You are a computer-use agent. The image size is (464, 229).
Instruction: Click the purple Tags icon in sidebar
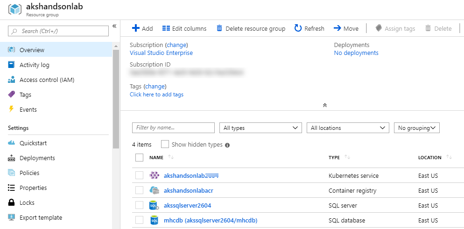11,94
